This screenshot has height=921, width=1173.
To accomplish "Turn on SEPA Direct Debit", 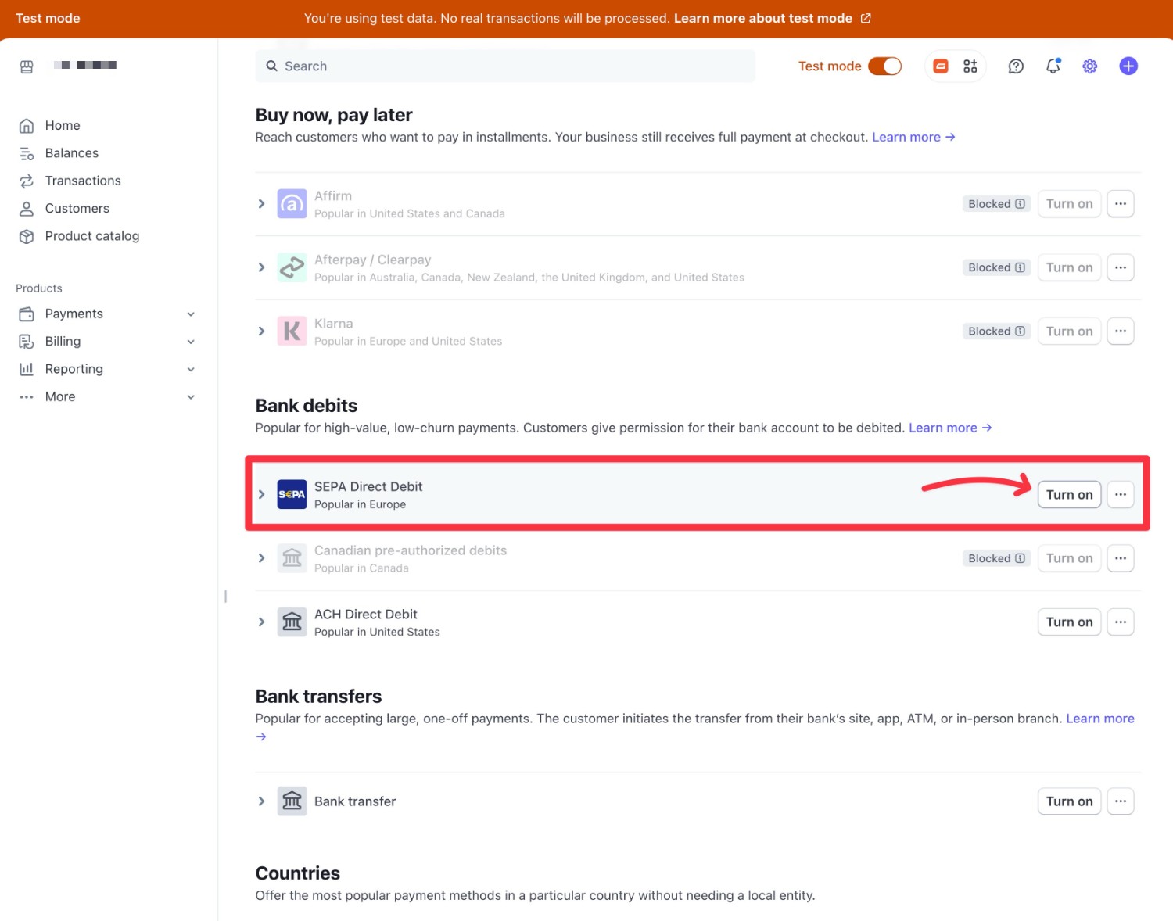I will [1069, 494].
